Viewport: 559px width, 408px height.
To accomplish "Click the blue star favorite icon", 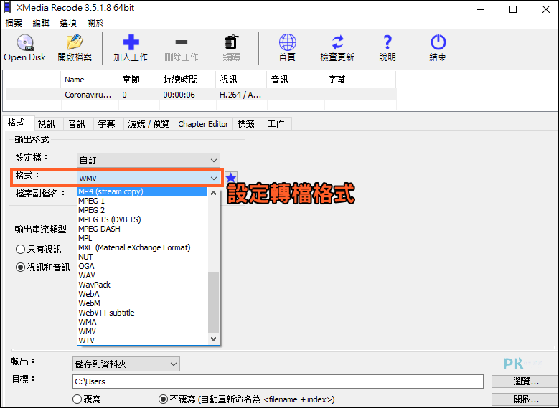I will tap(231, 177).
